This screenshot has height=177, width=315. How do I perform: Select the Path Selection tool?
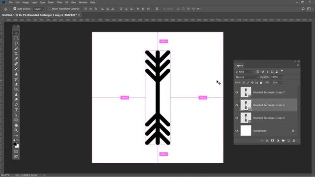click(16, 115)
